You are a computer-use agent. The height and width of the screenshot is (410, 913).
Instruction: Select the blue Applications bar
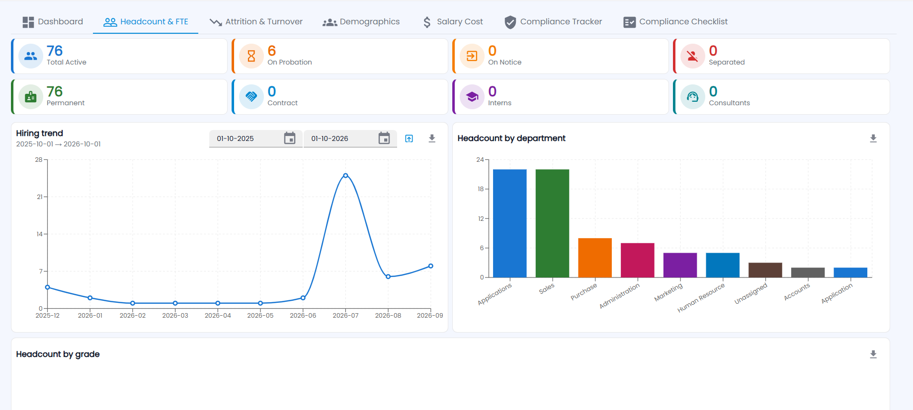click(509, 223)
